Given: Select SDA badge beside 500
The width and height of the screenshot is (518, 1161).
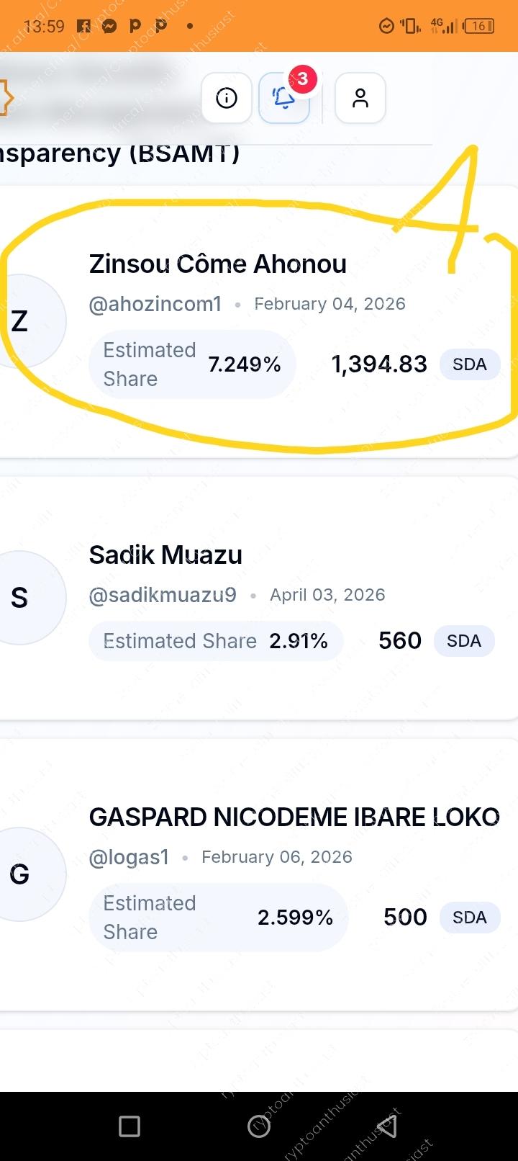Looking at the screenshot, I should (470, 918).
